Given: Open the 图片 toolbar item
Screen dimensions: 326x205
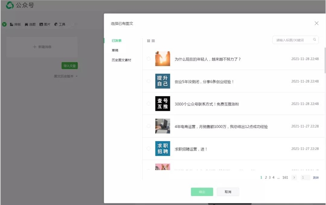Looking at the screenshot, I should [45, 24].
